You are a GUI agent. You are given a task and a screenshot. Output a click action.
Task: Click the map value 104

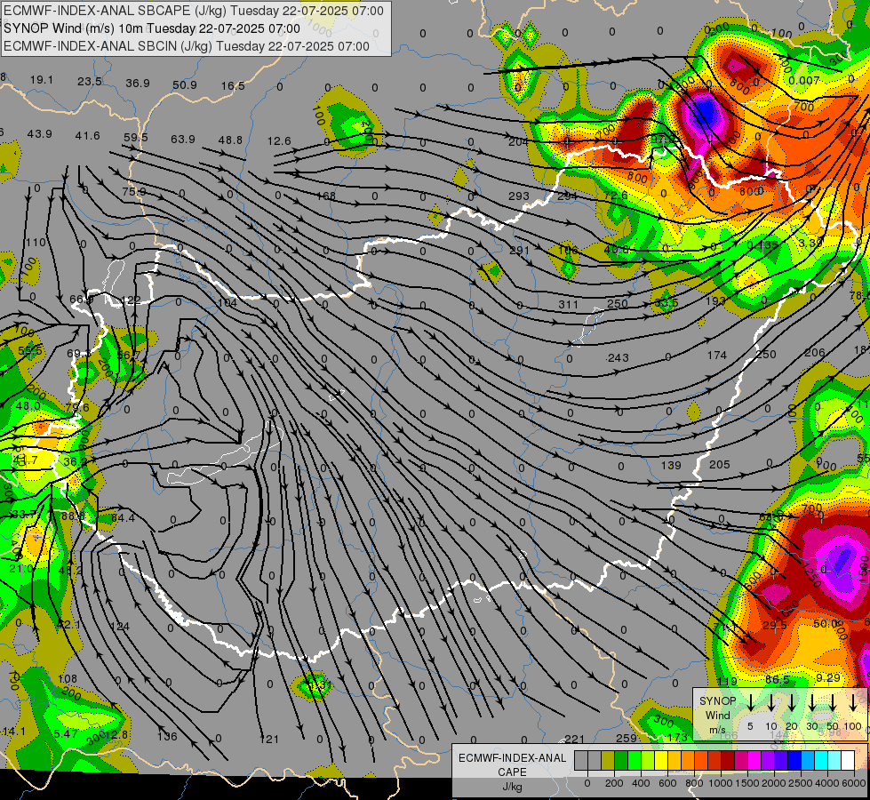click(227, 302)
